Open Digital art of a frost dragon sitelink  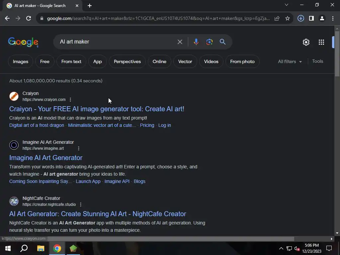pyautogui.click(x=37, y=125)
